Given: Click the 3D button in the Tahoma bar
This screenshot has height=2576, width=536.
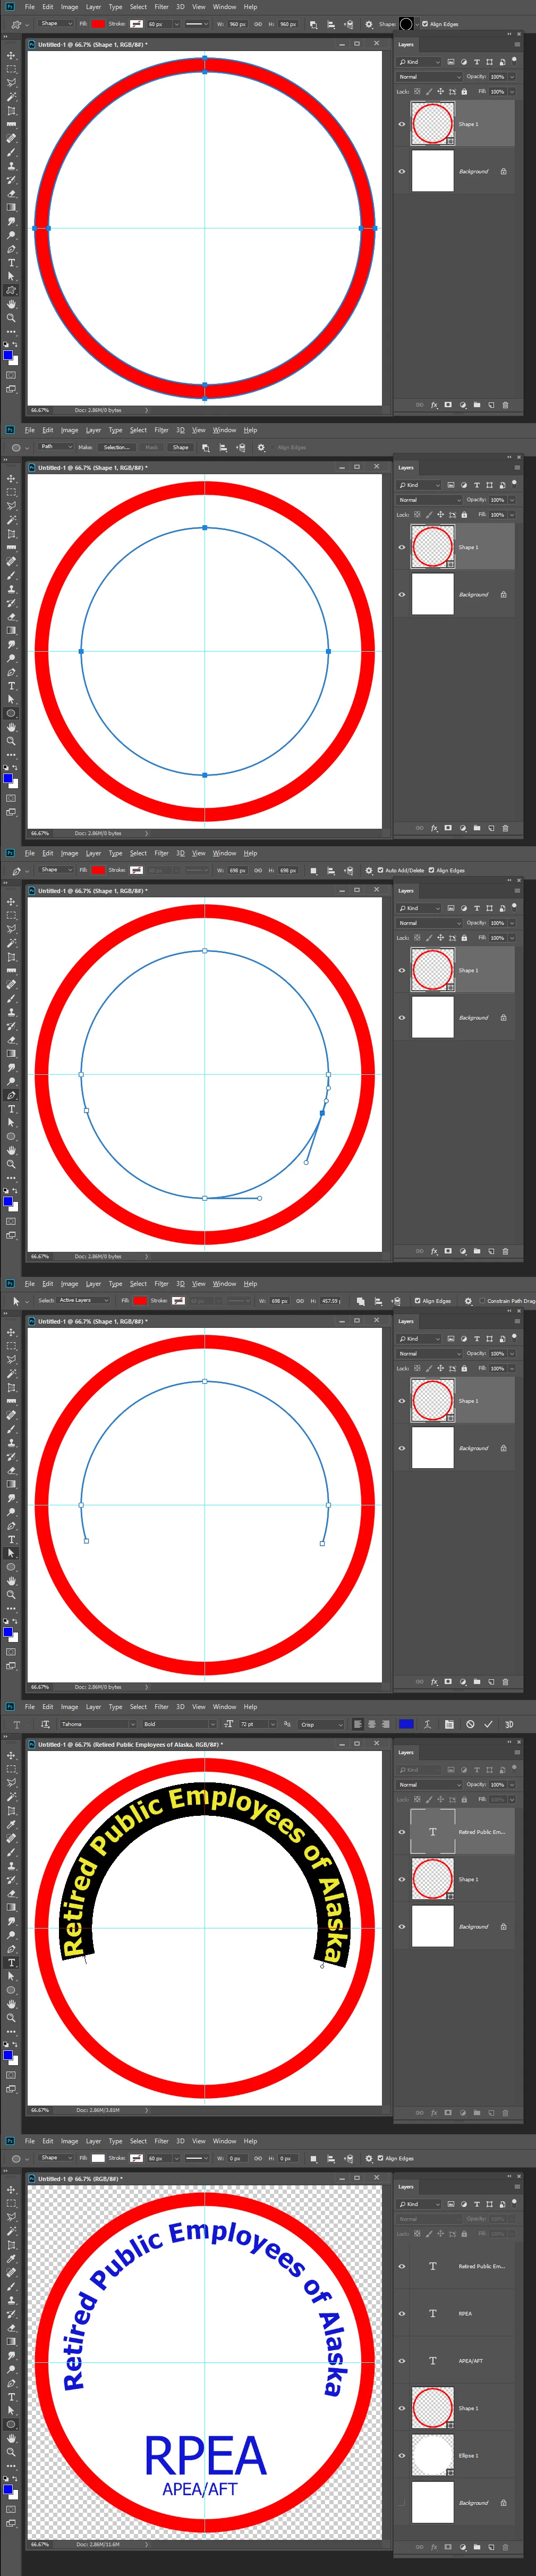Looking at the screenshot, I should tap(509, 1724).
